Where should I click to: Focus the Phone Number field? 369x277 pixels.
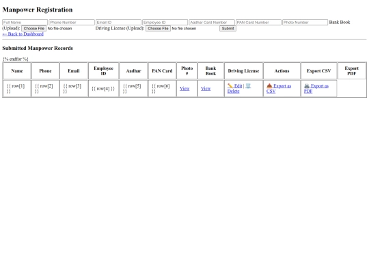pyautogui.click(x=72, y=23)
